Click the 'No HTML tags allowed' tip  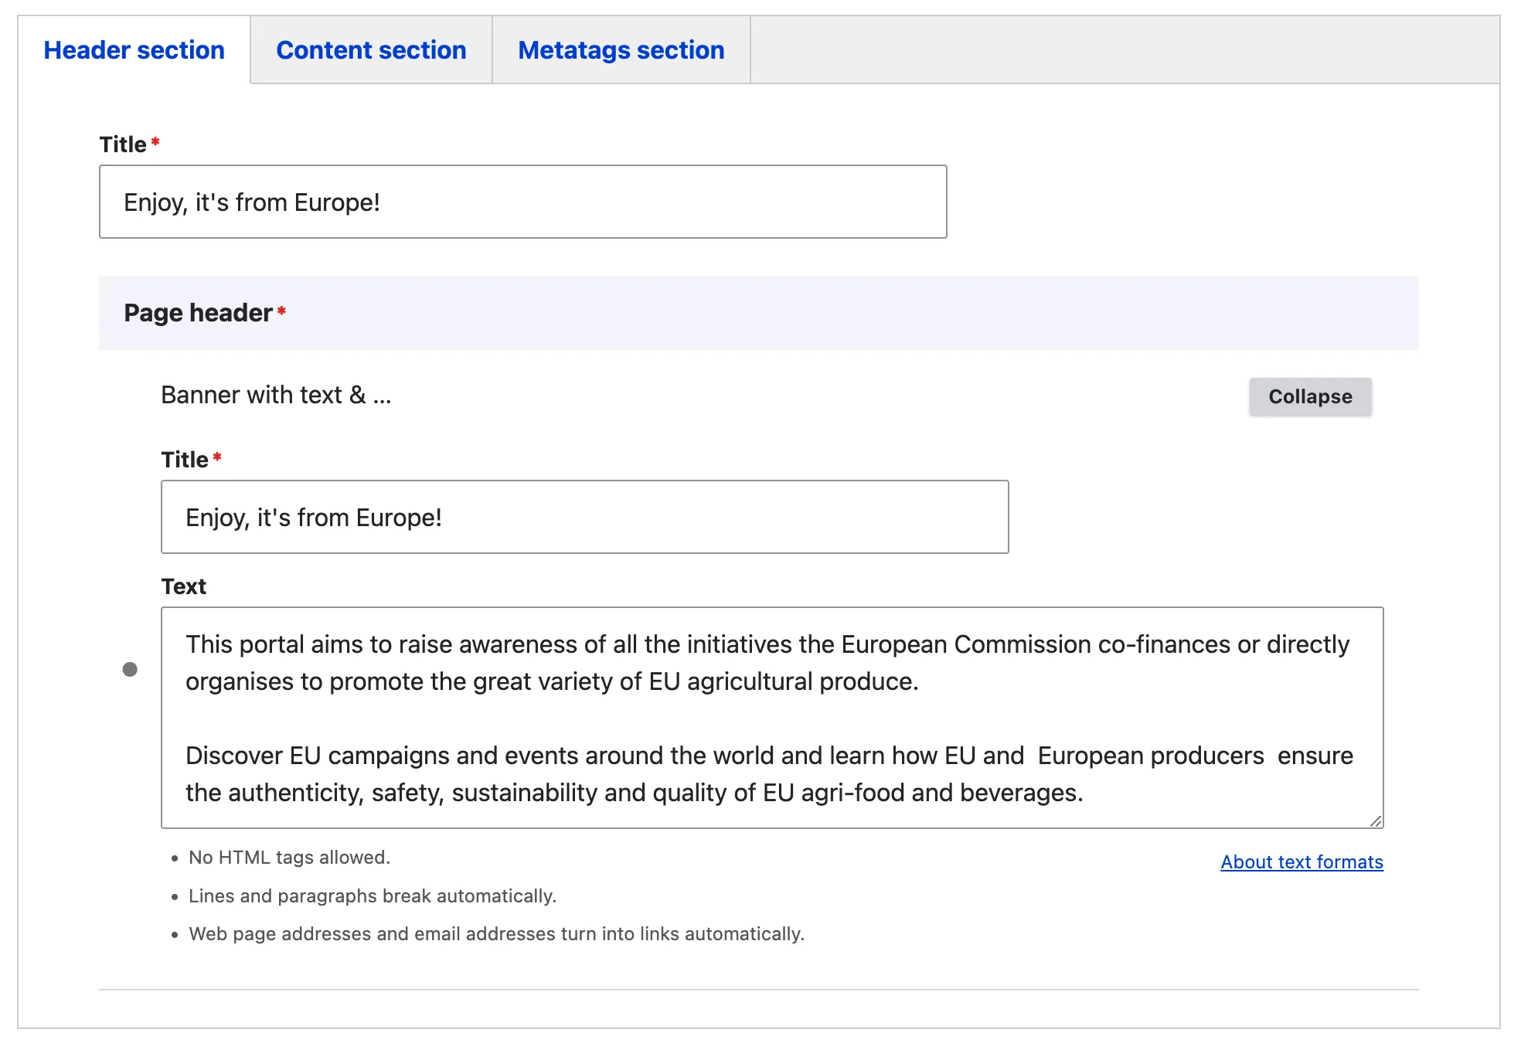click(x=289, y=858)
